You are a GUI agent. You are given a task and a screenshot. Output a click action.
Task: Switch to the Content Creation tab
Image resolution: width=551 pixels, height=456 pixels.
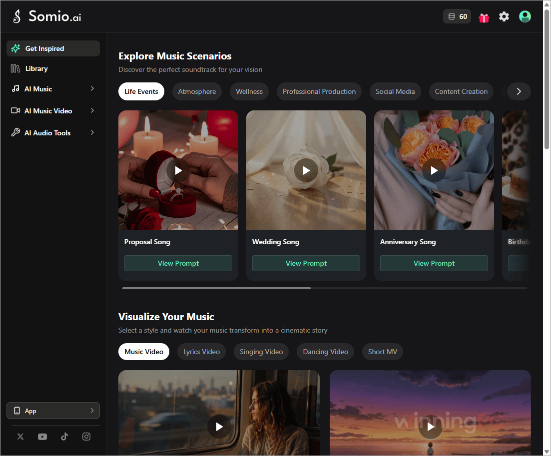[x=461, y=91]
